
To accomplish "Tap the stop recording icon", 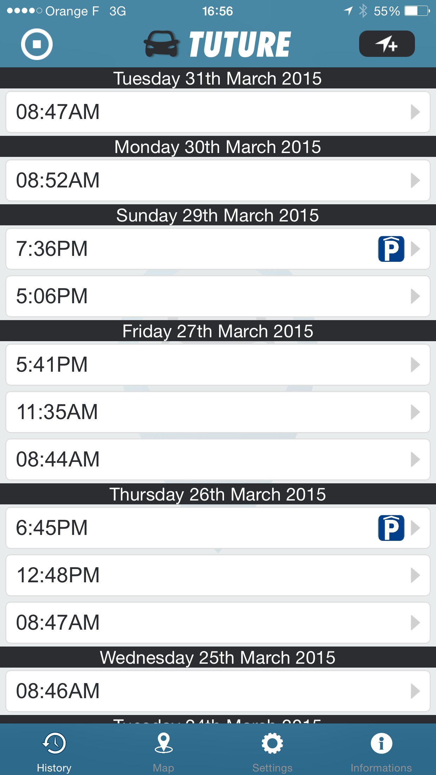I will (x=37, y=44).
